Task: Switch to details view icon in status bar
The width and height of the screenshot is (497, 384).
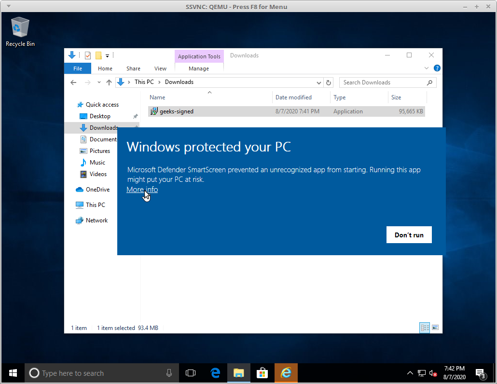Action: 425,328
